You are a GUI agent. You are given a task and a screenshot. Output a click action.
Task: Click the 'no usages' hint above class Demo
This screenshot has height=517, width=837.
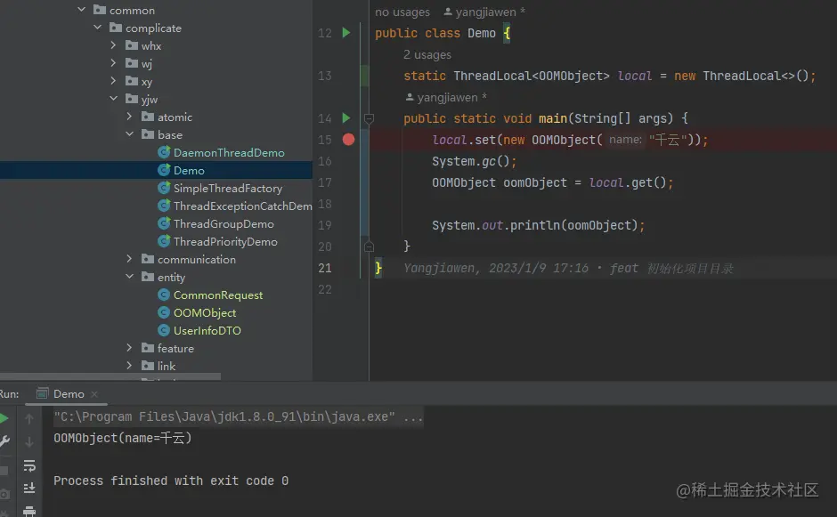coord(402,12)
